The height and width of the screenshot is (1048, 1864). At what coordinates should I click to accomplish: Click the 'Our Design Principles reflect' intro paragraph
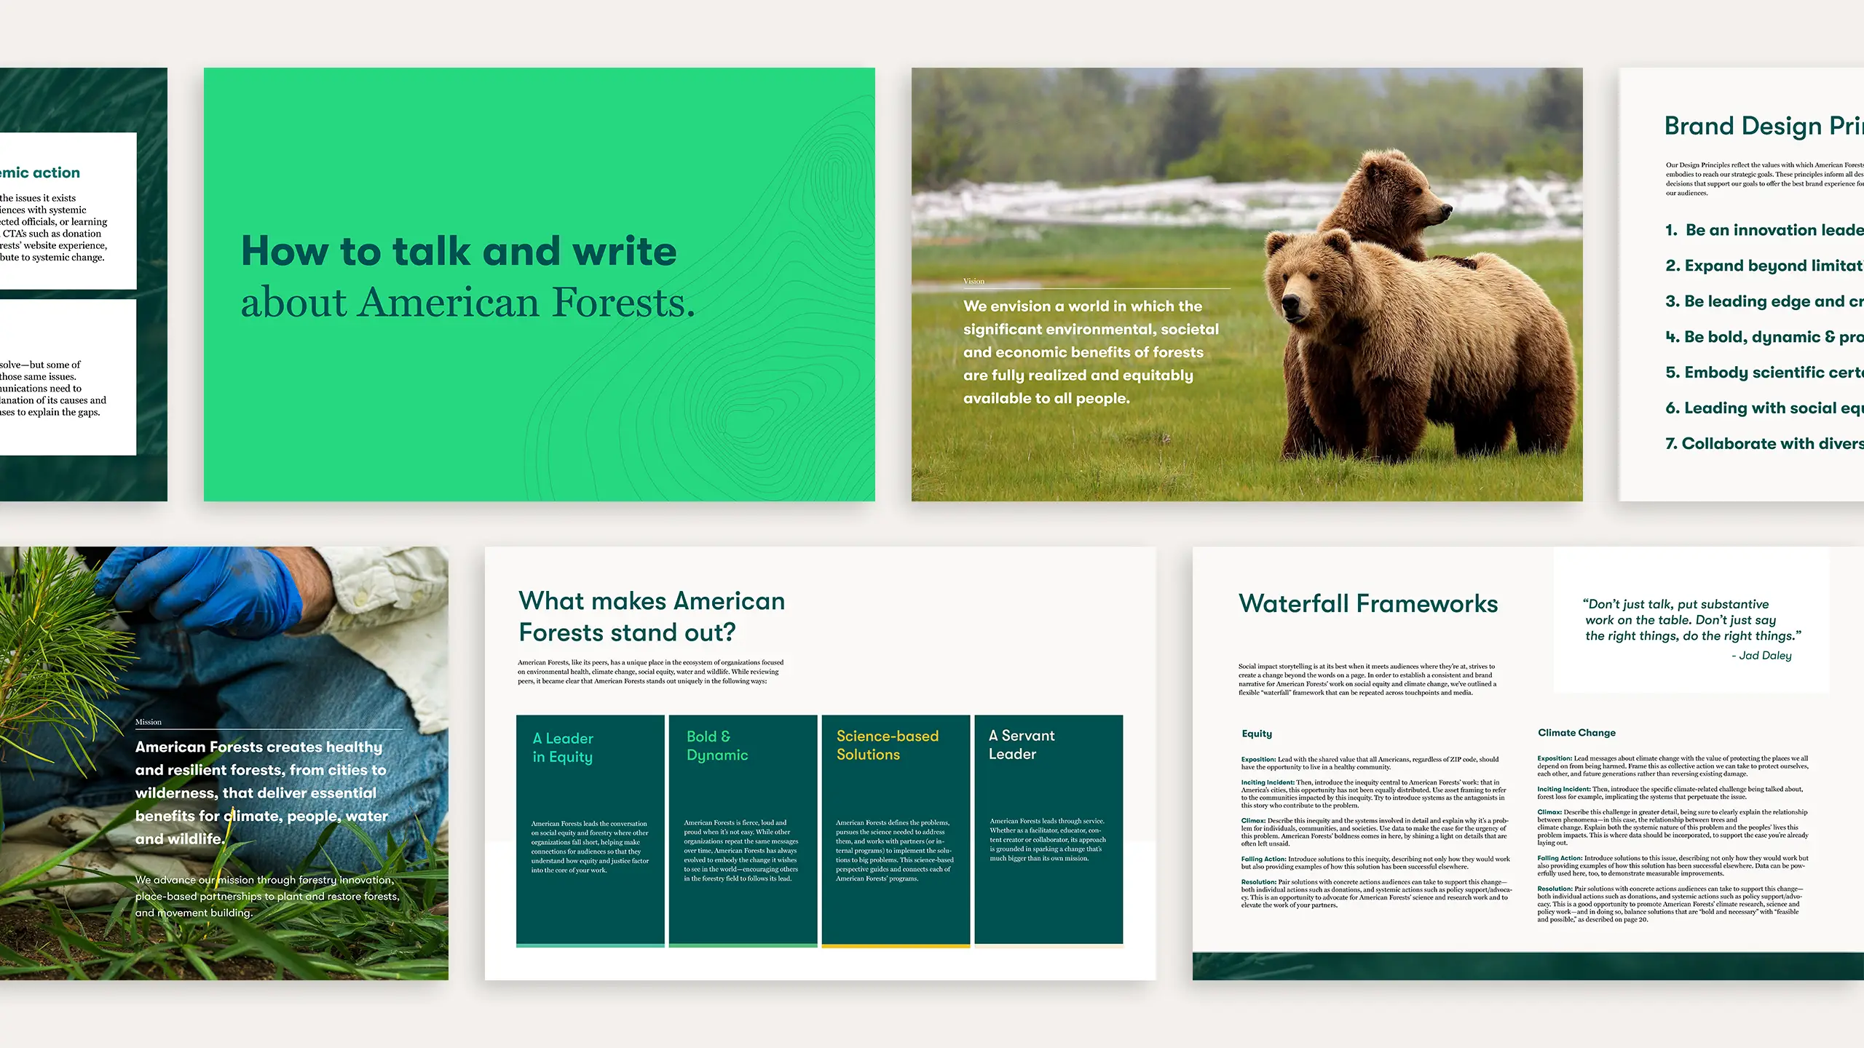(x=1765, y=179)
